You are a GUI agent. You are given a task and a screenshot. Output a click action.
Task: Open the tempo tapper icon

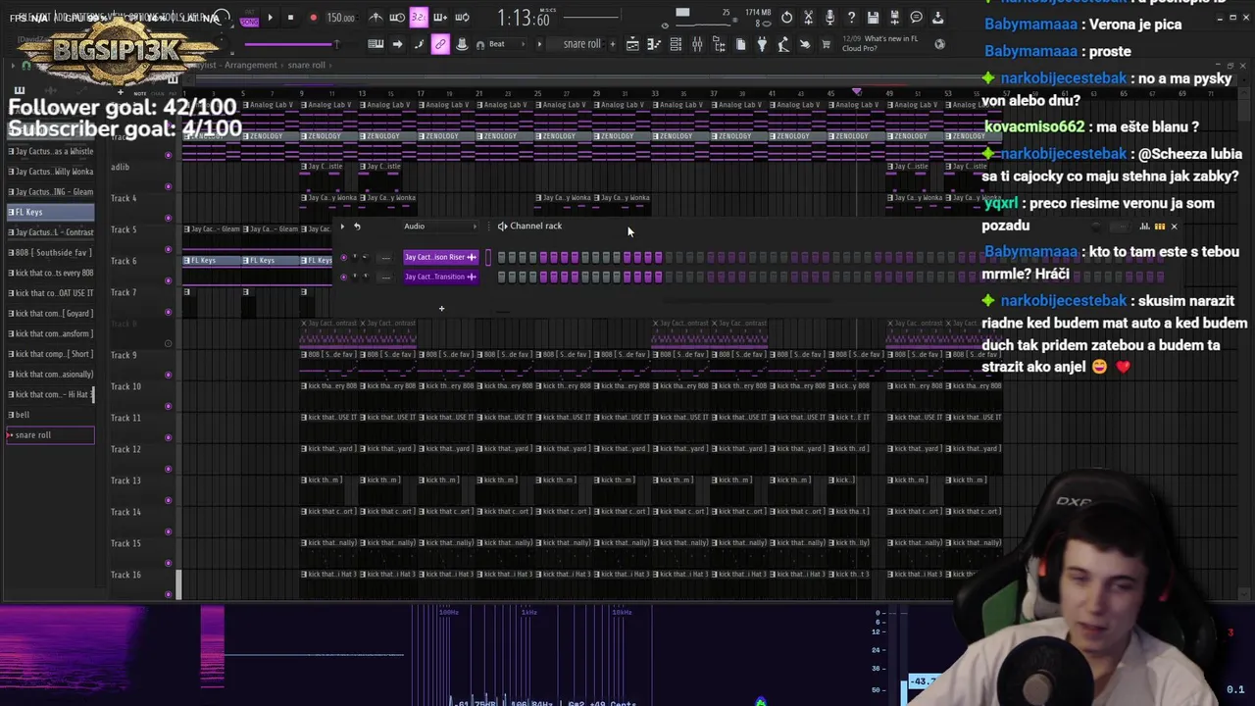783,44
